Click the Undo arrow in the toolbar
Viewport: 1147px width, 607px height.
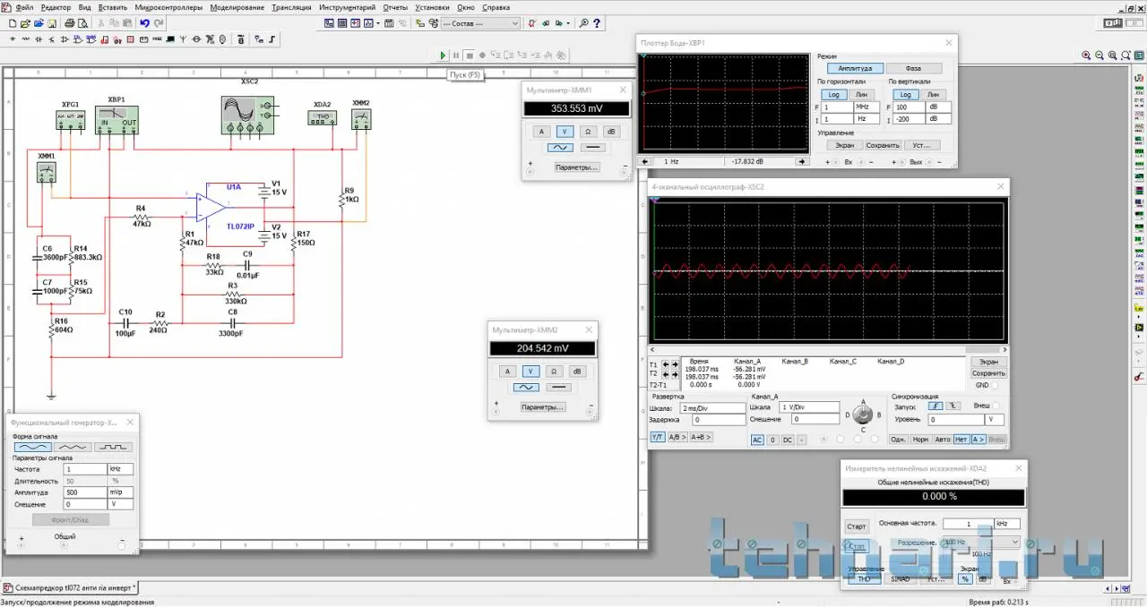point(144,23)
